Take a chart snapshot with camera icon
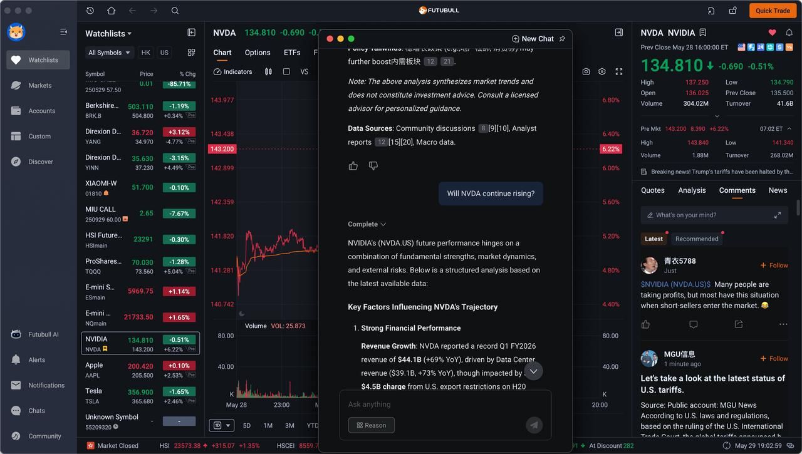 (x=586, y=71)
